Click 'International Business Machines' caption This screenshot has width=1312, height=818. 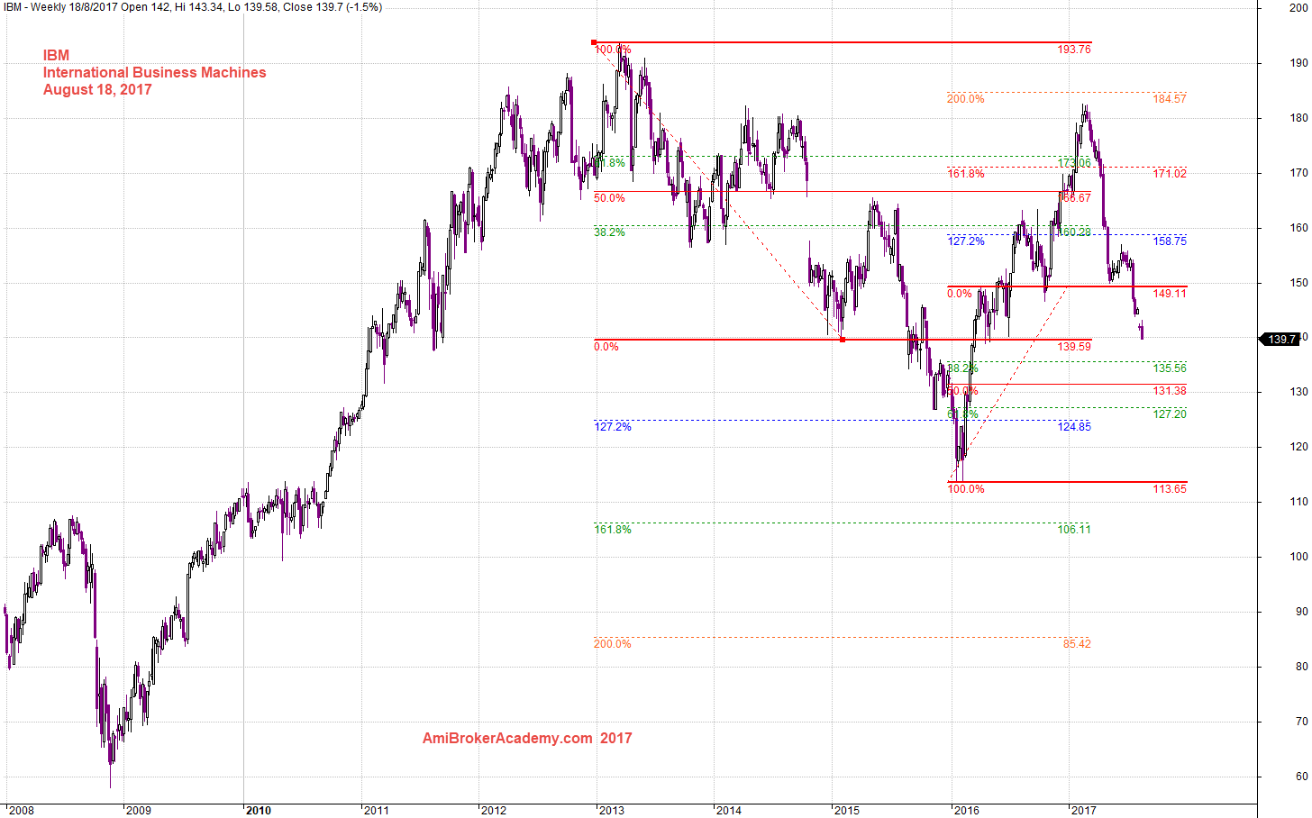155,73
